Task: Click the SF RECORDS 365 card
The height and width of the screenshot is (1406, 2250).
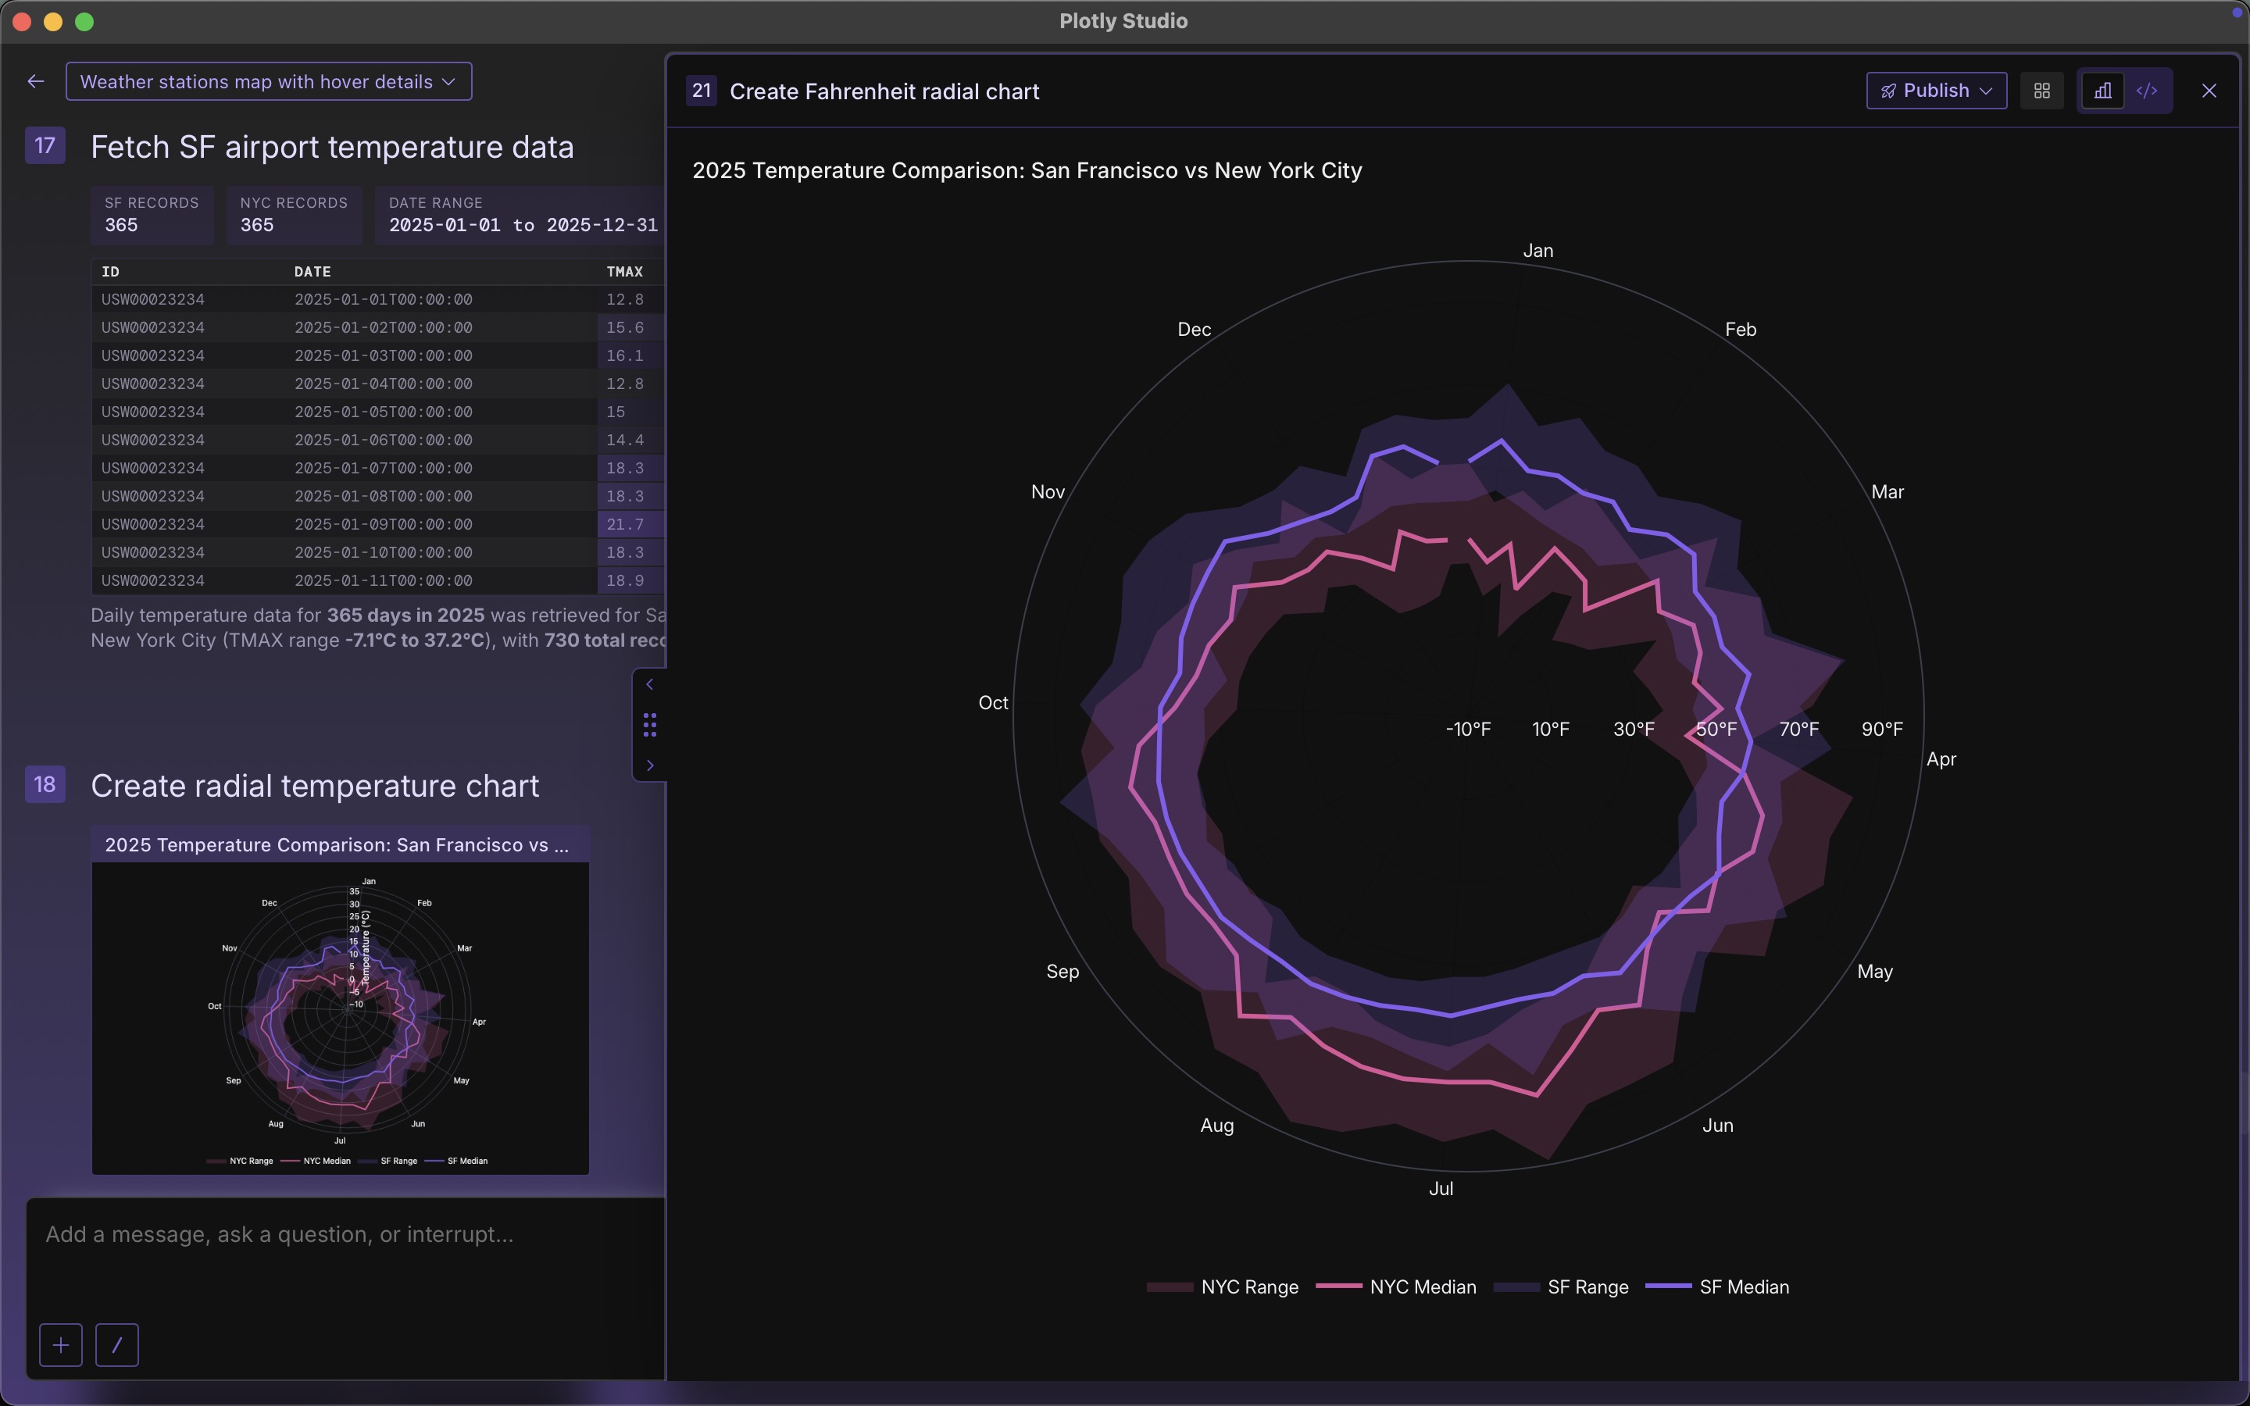Action: (x=152, y=215)
